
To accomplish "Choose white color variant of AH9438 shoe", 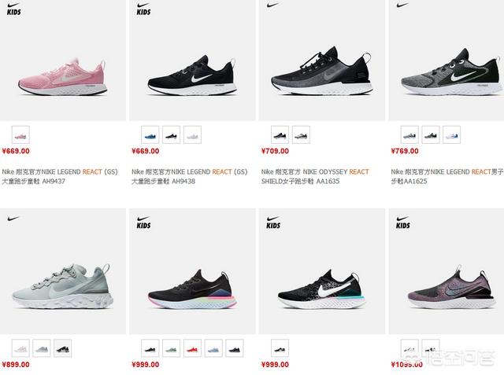I will point(192,134).
